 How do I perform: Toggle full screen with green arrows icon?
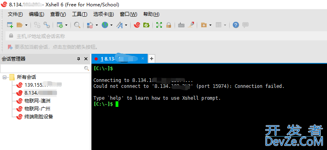pos(159,25)
